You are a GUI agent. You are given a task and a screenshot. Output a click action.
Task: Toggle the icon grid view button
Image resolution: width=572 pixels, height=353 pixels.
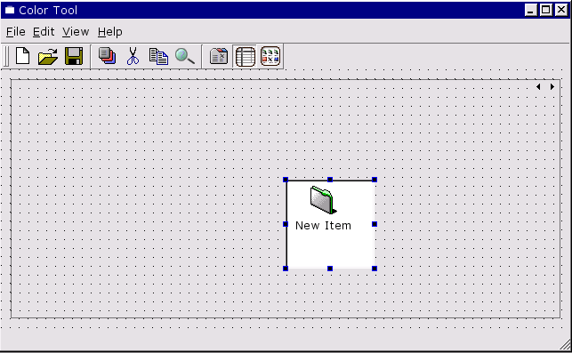270,56
